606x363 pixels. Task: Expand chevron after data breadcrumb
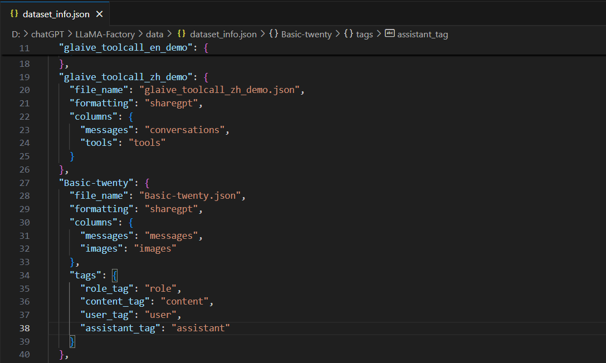click(169, 34)
